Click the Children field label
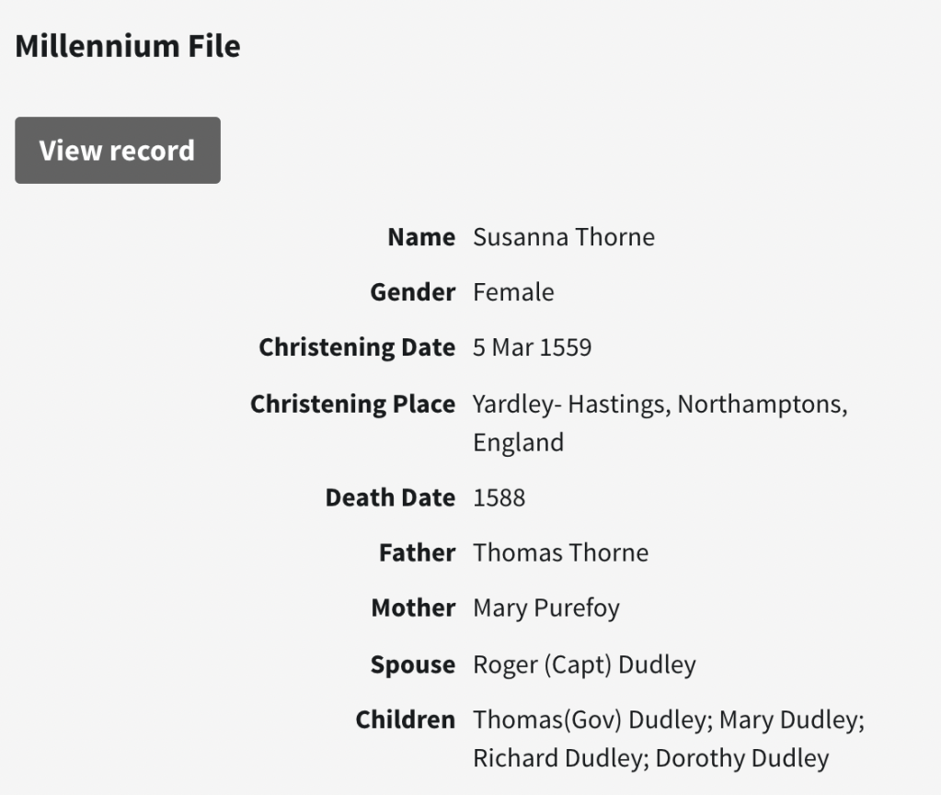The height and width of the screenshot is (795, 941). [405, 720]
